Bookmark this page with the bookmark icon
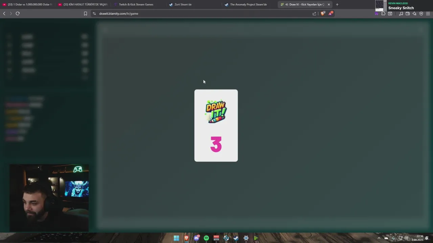This screenshot has width=433, height=243. [x=85, y=13]
